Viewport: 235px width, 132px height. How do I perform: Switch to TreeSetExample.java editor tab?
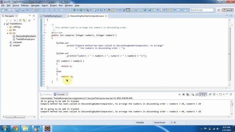pyautogui.click(x=52, y=16)
